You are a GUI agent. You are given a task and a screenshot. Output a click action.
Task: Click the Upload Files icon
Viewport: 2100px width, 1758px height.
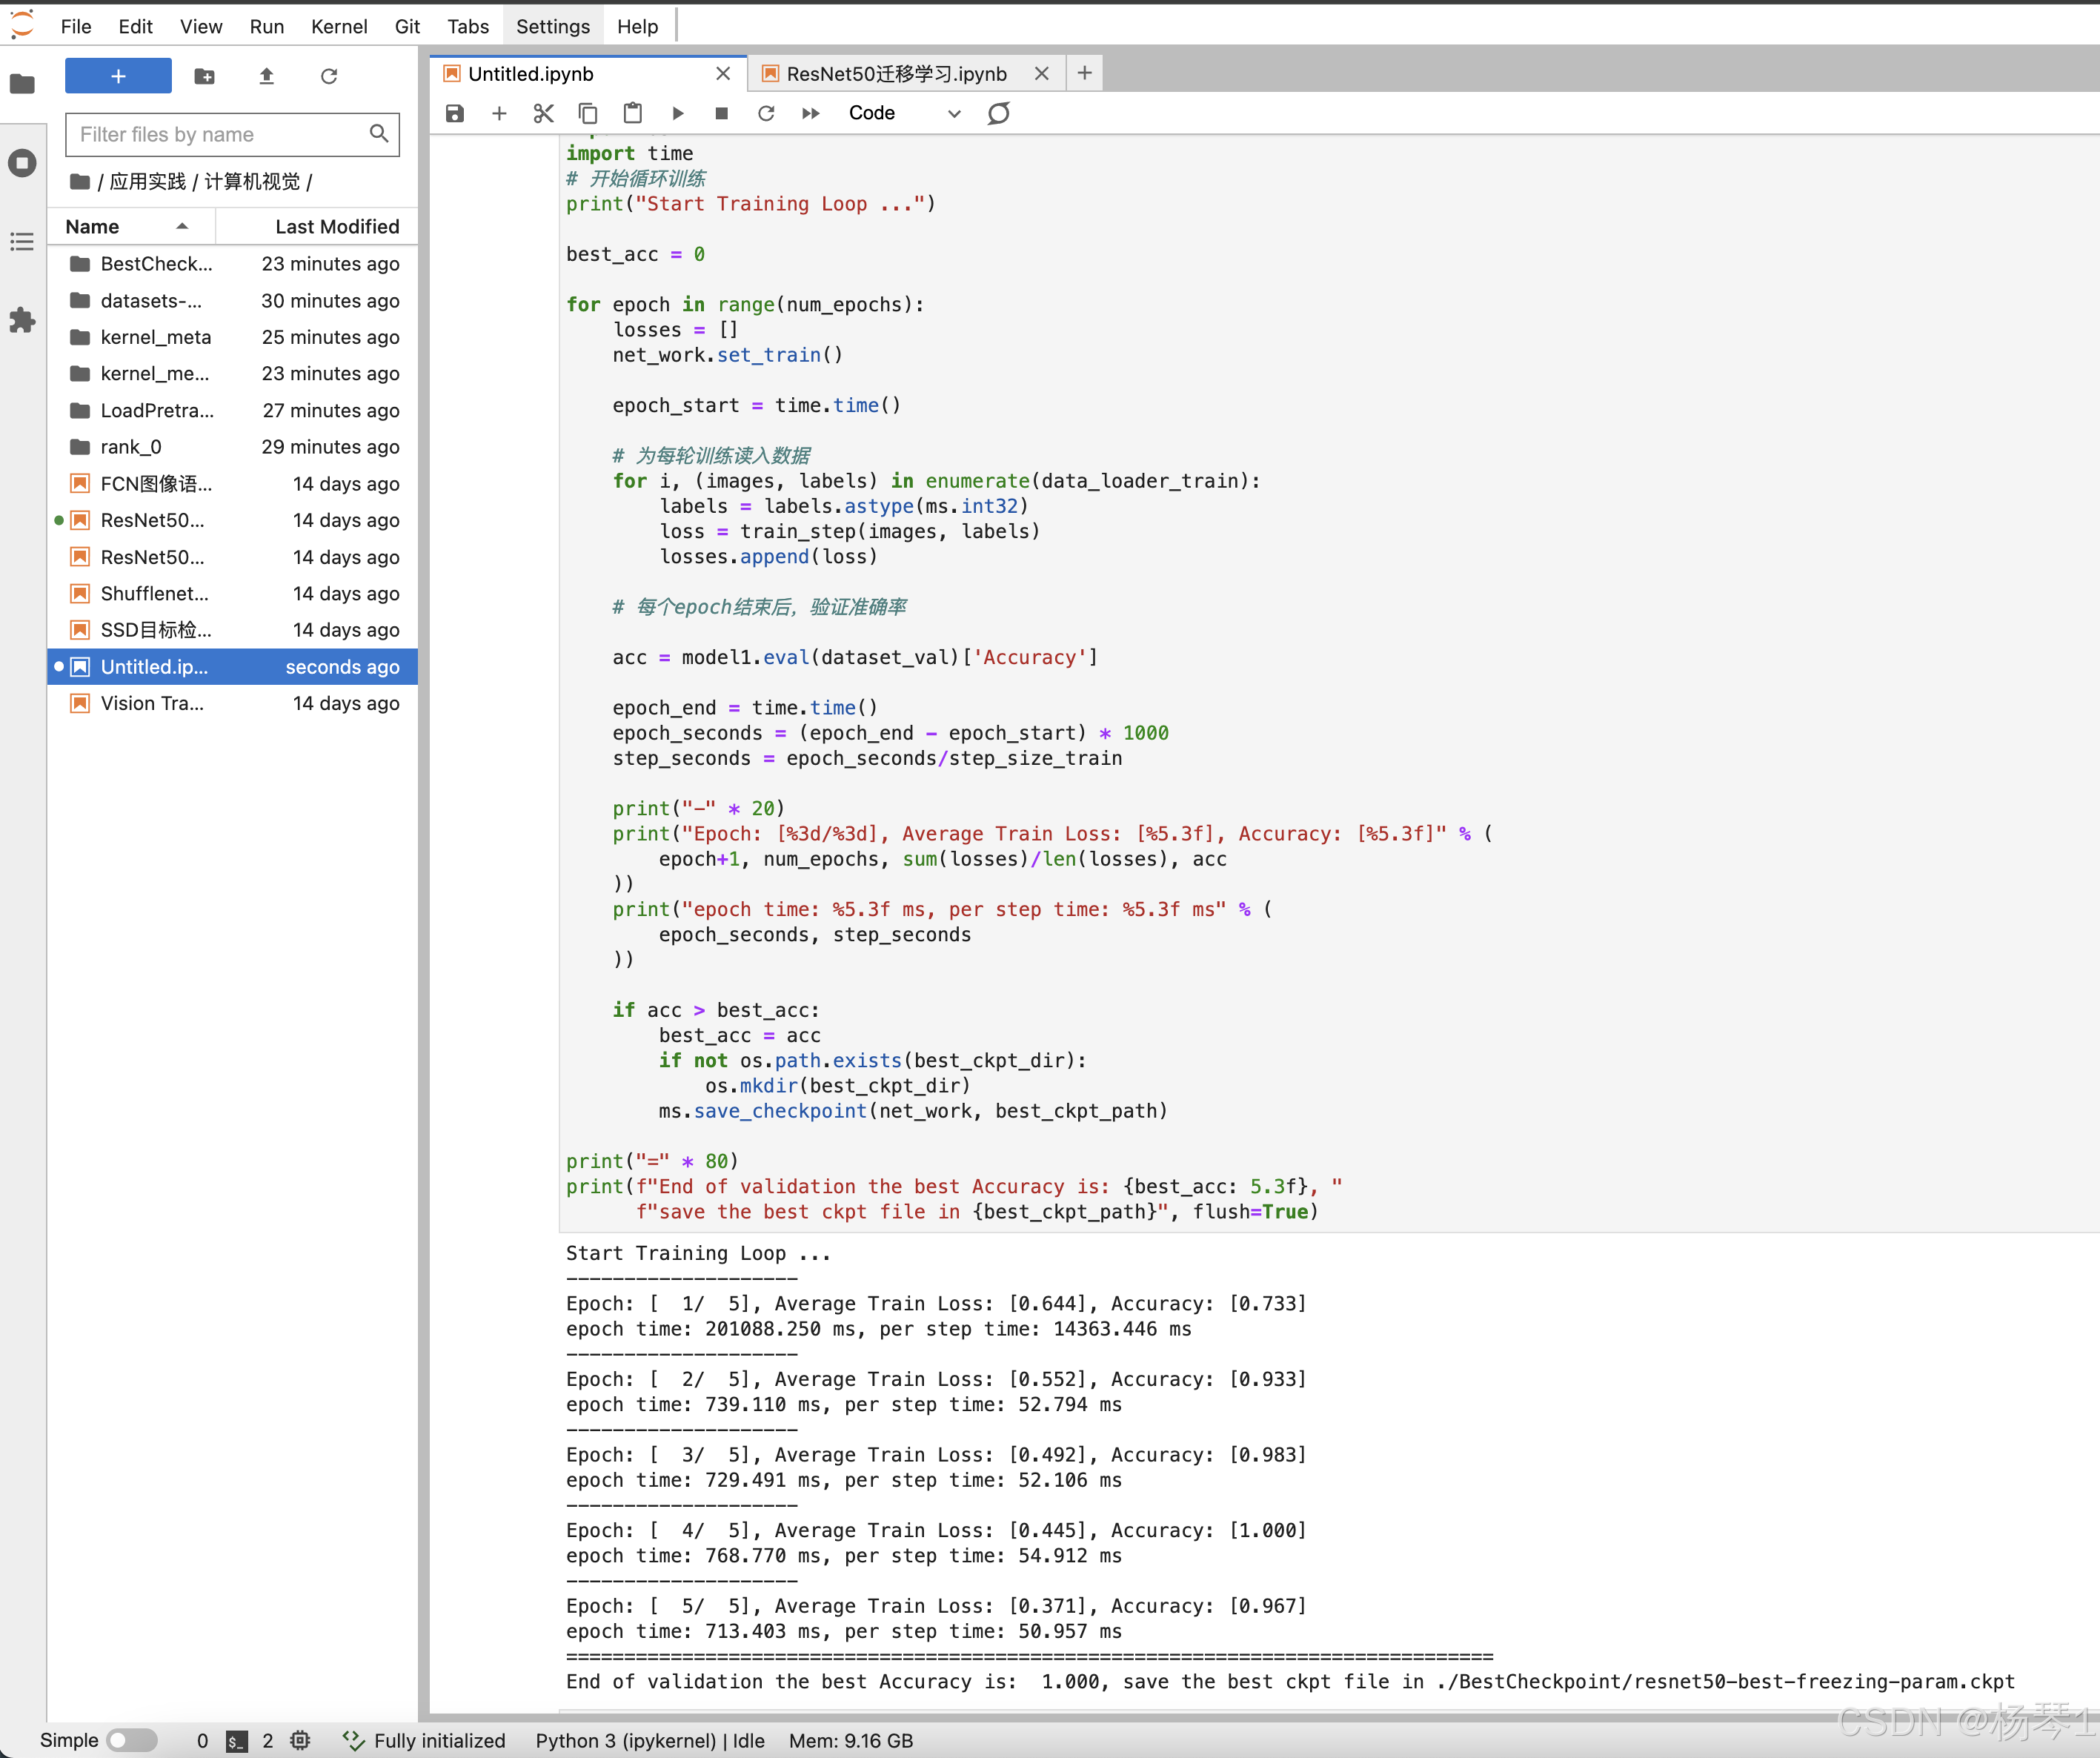point(266,76)
